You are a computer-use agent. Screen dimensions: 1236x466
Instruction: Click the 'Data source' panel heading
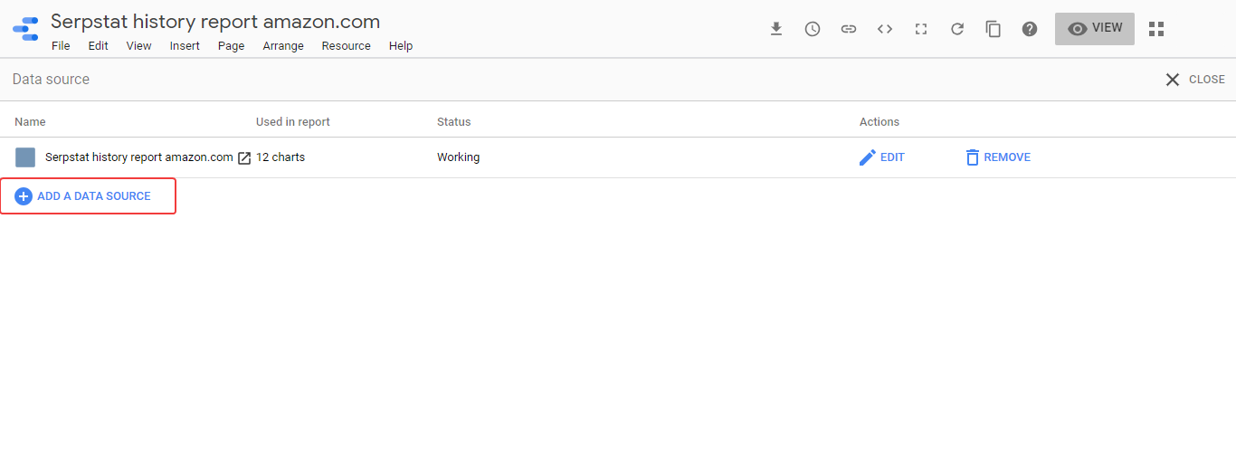pos(51,80)
